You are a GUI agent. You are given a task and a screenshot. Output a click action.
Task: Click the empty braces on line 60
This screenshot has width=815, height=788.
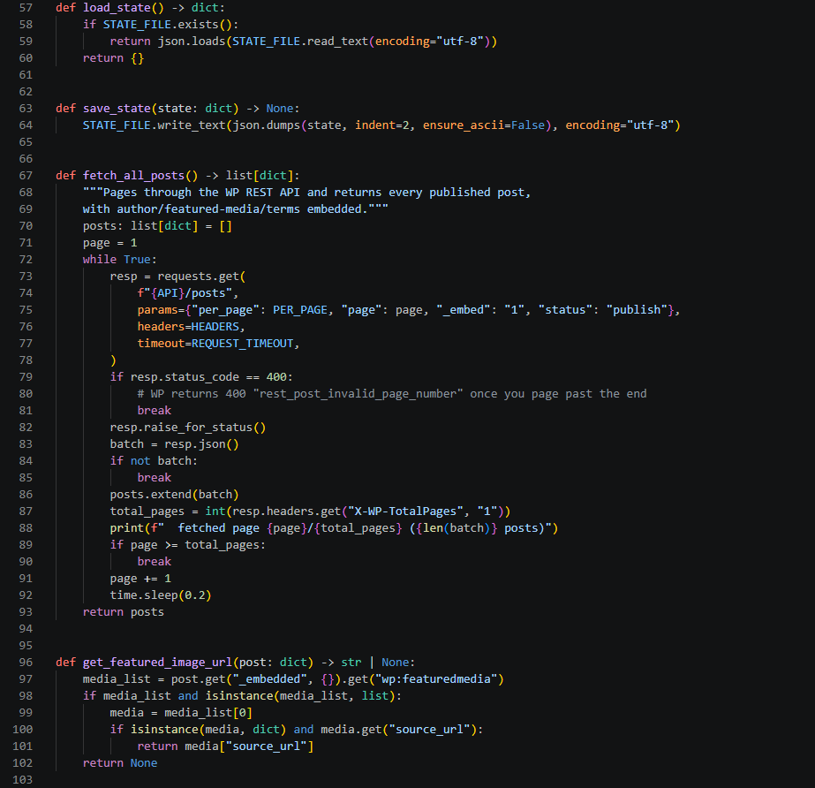click(x=137, y=57)
